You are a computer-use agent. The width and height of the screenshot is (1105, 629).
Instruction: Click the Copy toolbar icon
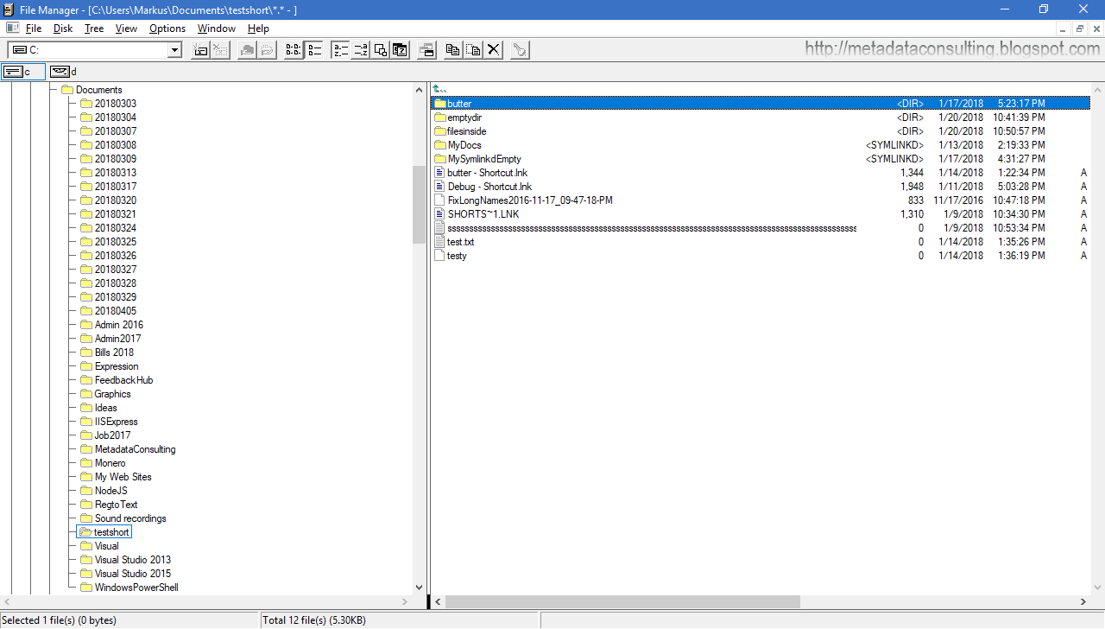(x=451, y=49)
